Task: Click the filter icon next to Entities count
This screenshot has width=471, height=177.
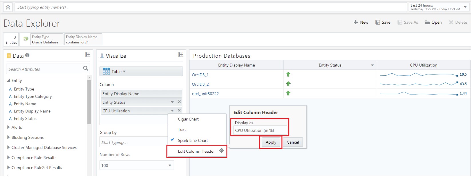Action: (x=26, y=39)
